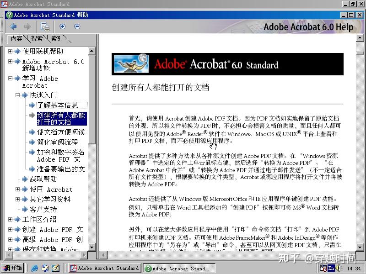Click Acrobat icon in main title bar
The height and width of the screenshot is (274, 366).
4,4
